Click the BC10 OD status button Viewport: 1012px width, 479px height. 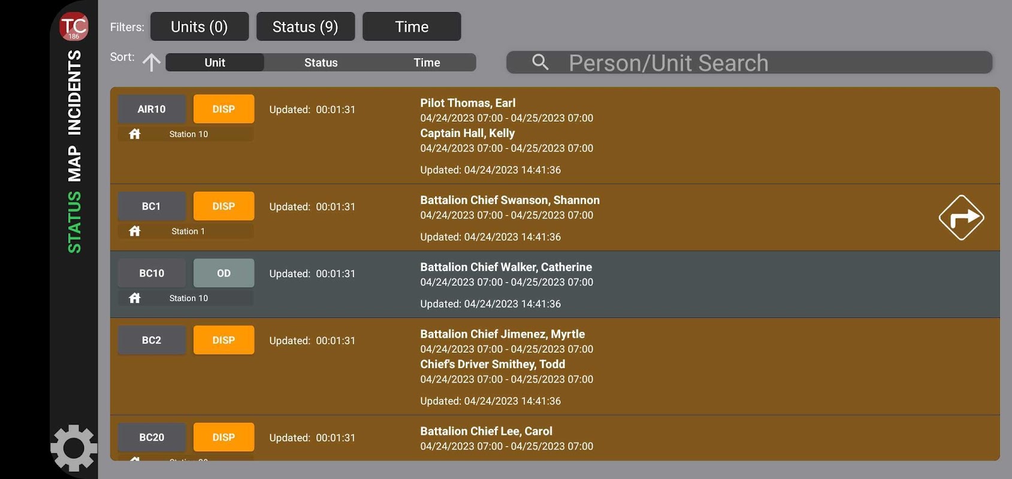pyautogui.click(x=223, y=273)
